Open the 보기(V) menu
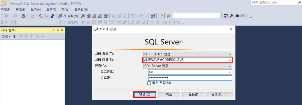 [36, 10]
